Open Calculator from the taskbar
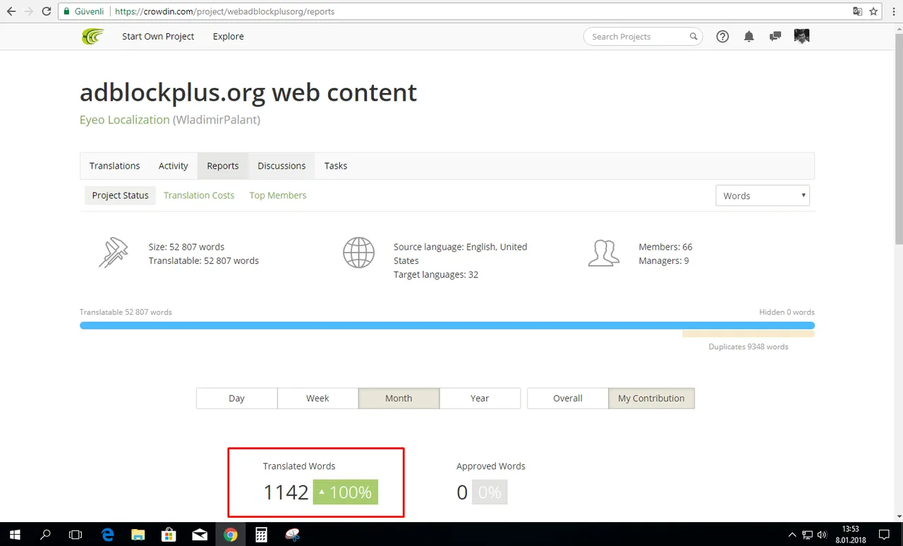This screenshot has height=546, width=903. [x=262, y=535]
